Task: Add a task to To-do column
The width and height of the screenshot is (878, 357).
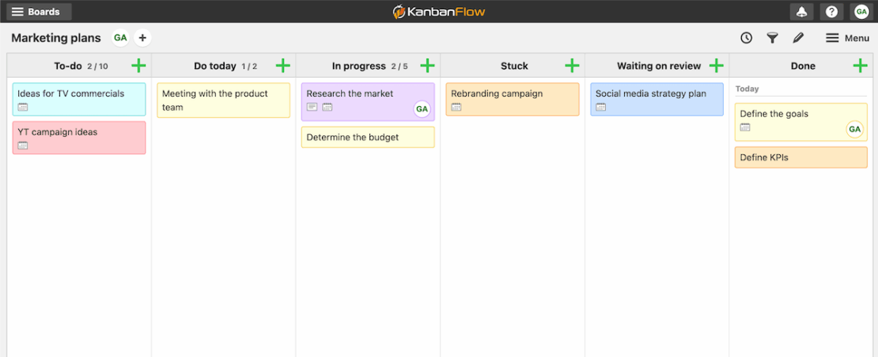Action: point(138,66)
